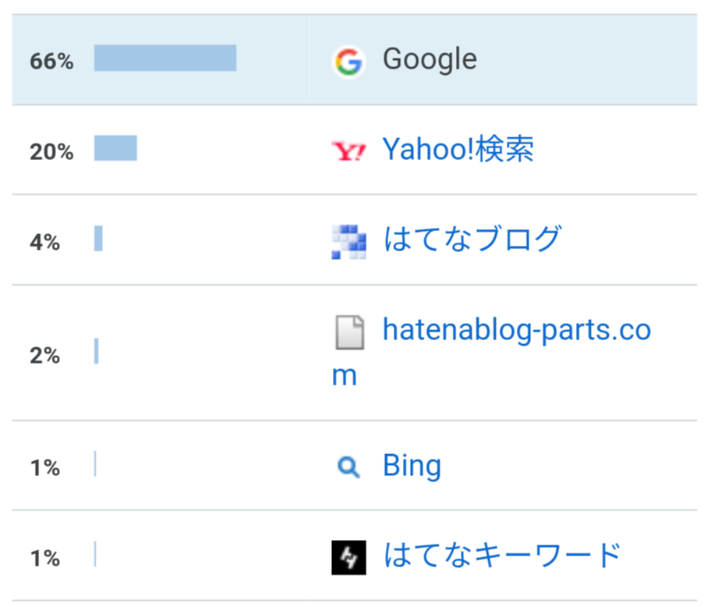Click the 4% Hatena Blog bar

(x=98, y=238)
